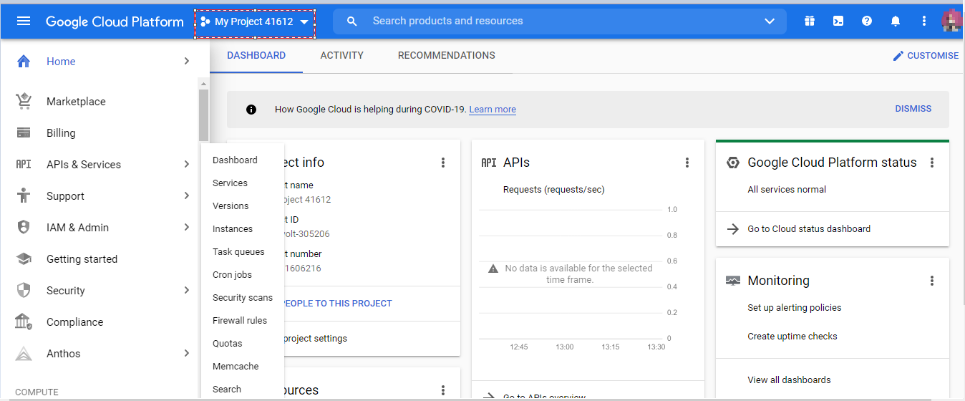
Task: Select Services in the flyout submenu
Action: (x=230, y=183)
